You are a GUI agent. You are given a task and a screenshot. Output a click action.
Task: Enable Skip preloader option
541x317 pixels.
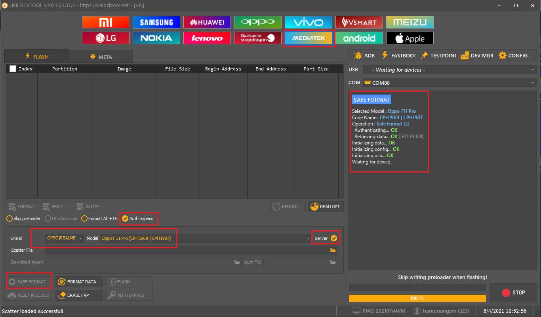pos(23,218)
